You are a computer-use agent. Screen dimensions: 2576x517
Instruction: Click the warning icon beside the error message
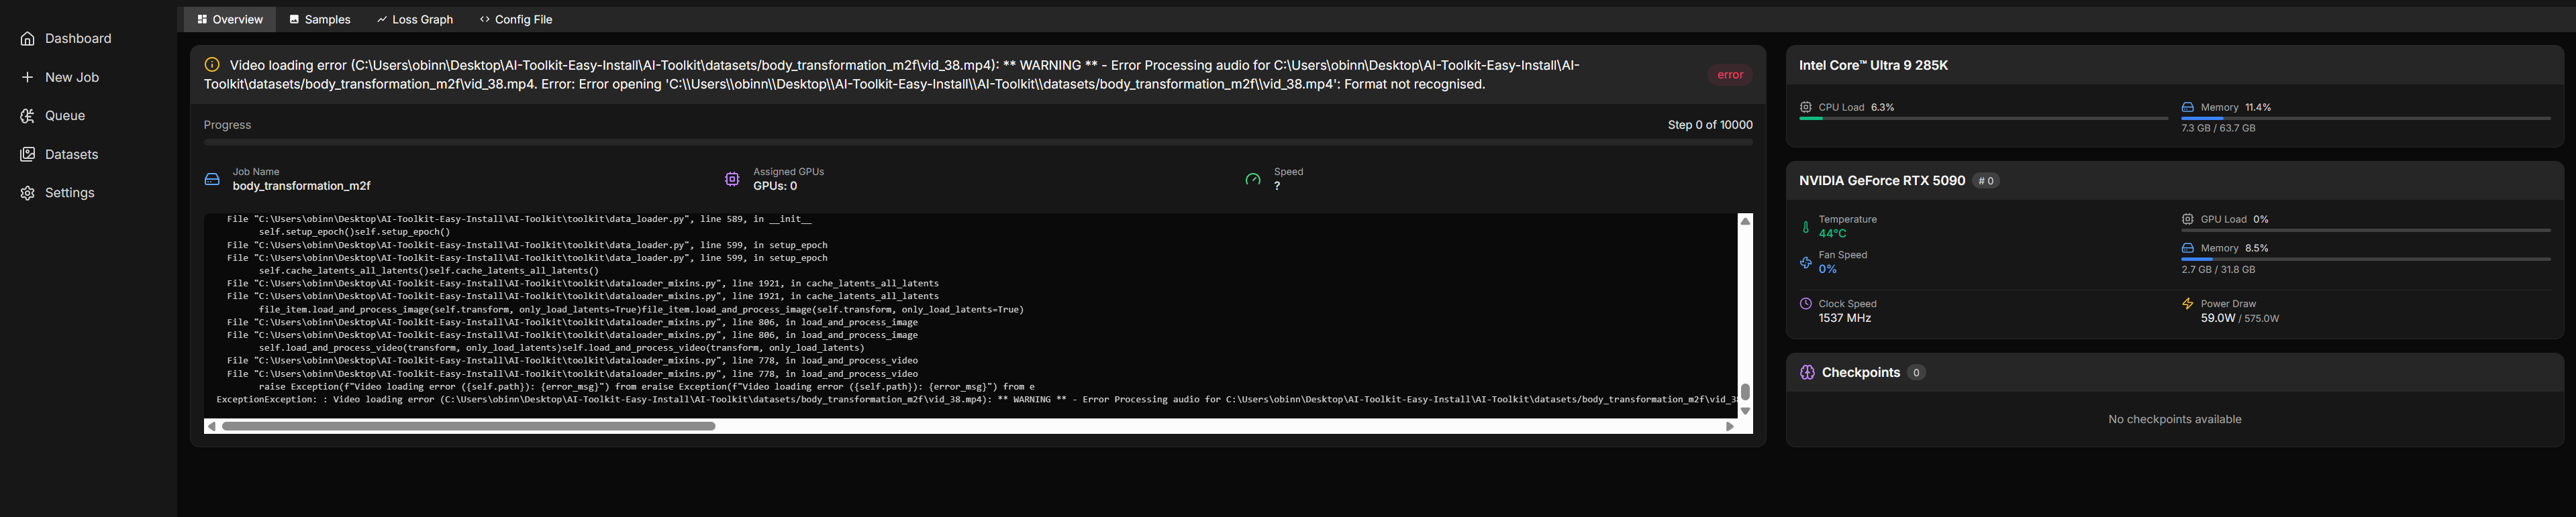(212, 65)
